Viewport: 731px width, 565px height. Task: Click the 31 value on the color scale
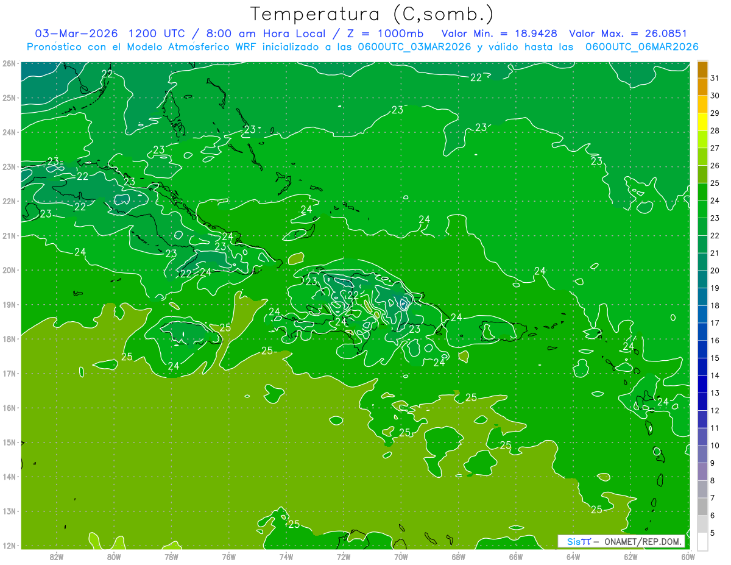(x=715, y=78)
